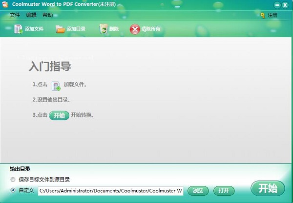
Task: Click the add-file icon in the getting started guide
Action: pos(56,86)
